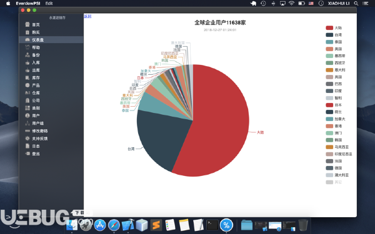The image size is (375, 234).
Task: Open Sublime Text from the Dock
Action: pyautogui.click(x=156, y=225)
